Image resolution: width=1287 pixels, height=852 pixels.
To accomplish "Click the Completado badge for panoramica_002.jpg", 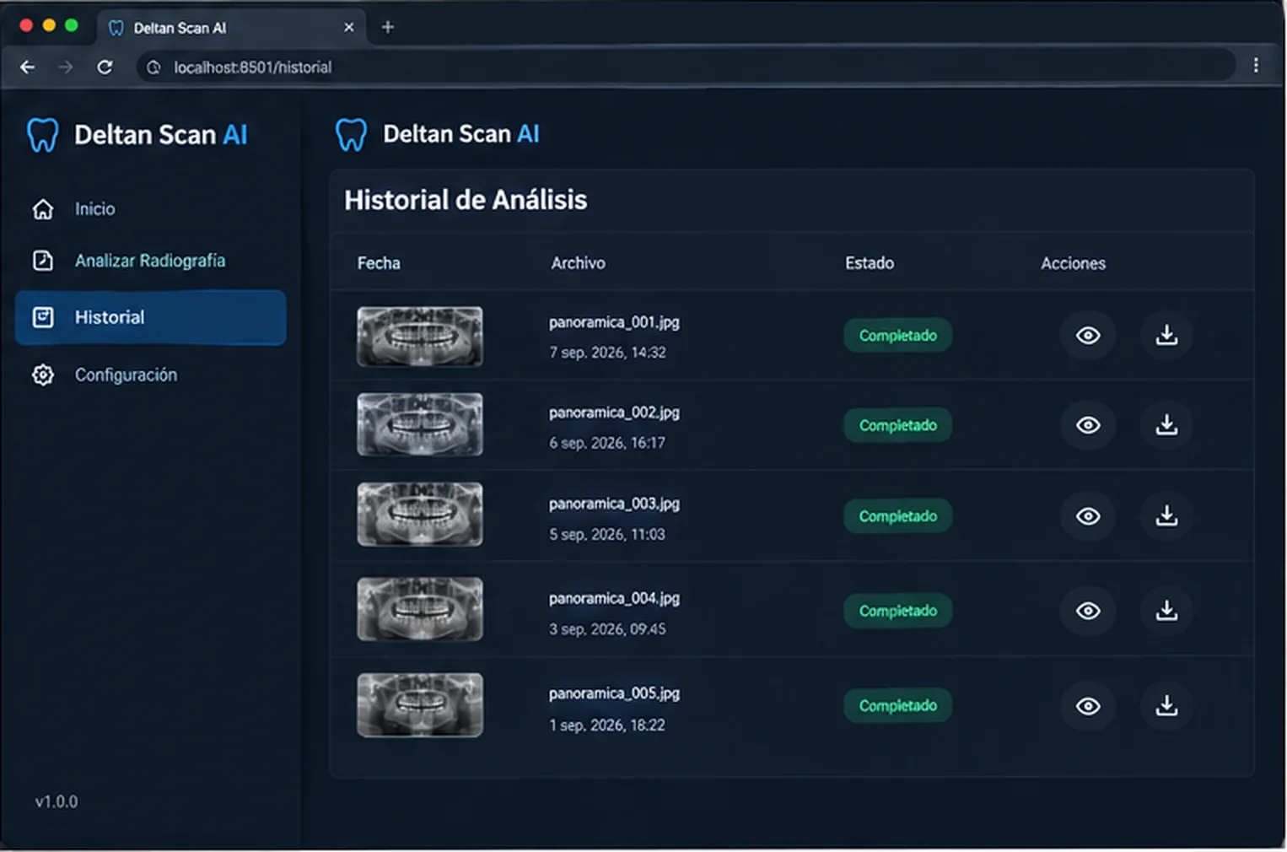I will pos(898,425).
